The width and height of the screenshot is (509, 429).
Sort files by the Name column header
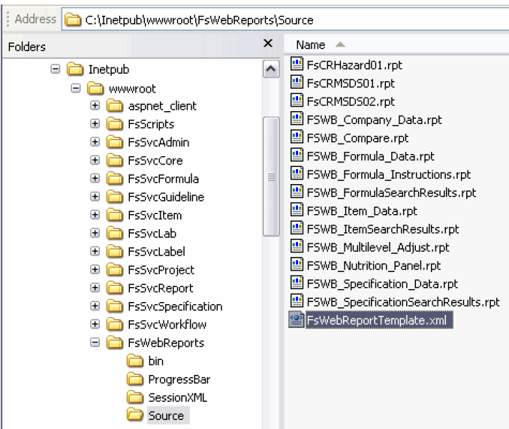click(310, 45)
